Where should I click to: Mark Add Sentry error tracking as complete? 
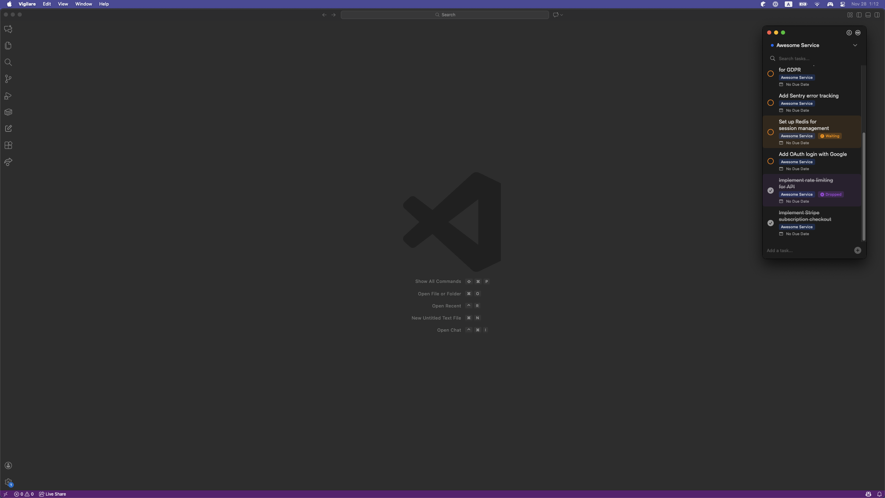tap(771, 103)
